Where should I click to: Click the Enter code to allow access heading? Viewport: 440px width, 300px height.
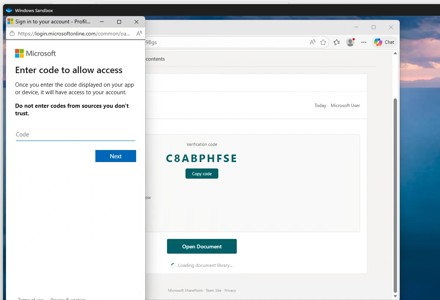69,70
